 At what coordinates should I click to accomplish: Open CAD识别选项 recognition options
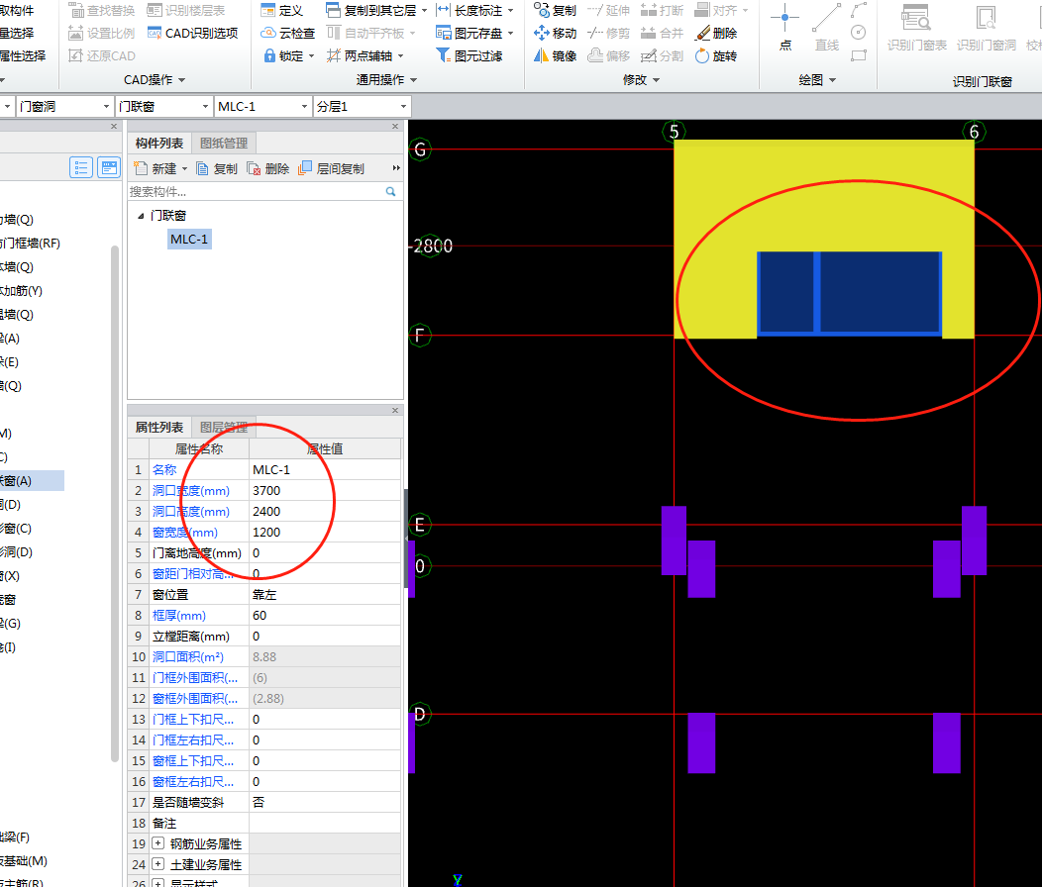click(x=193, y=34)
